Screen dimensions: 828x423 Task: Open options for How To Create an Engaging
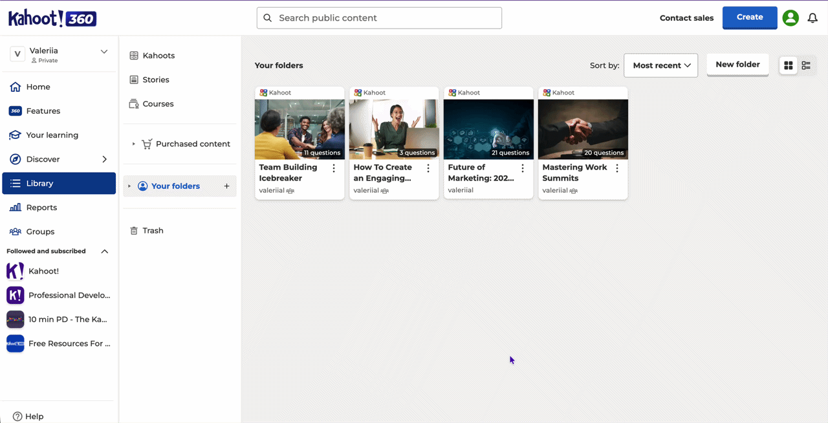click(428, 168)
